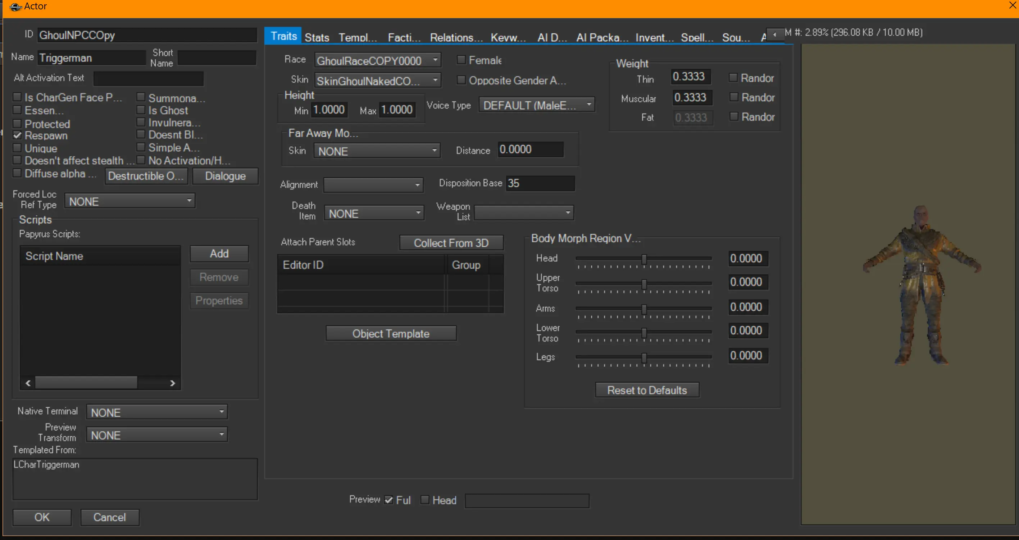The height and width of the screenshot is (540, 1019).
Task: Switch to the AI Packages tab
Action: [x=602, y=37]
